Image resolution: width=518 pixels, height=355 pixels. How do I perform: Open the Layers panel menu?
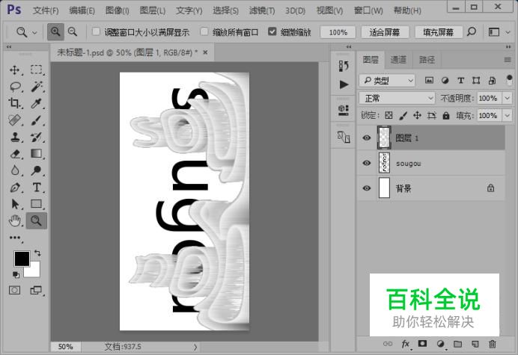(x=508, y=60)
